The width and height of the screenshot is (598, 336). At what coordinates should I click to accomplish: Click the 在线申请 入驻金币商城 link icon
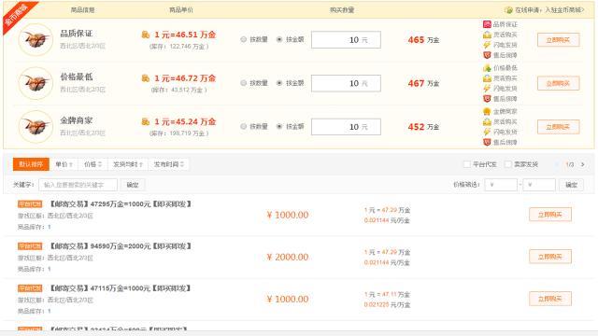(508, 10)
